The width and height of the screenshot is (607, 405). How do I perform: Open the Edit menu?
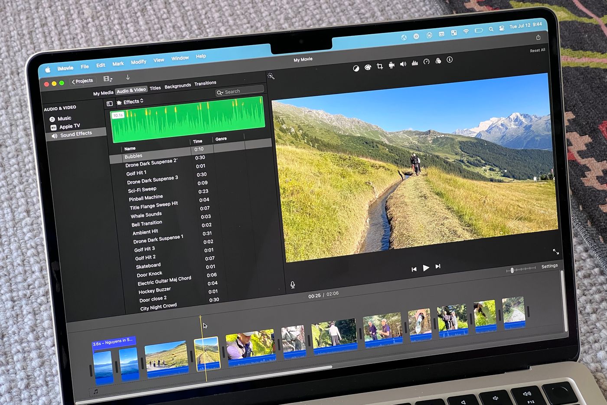coord(101,65)
